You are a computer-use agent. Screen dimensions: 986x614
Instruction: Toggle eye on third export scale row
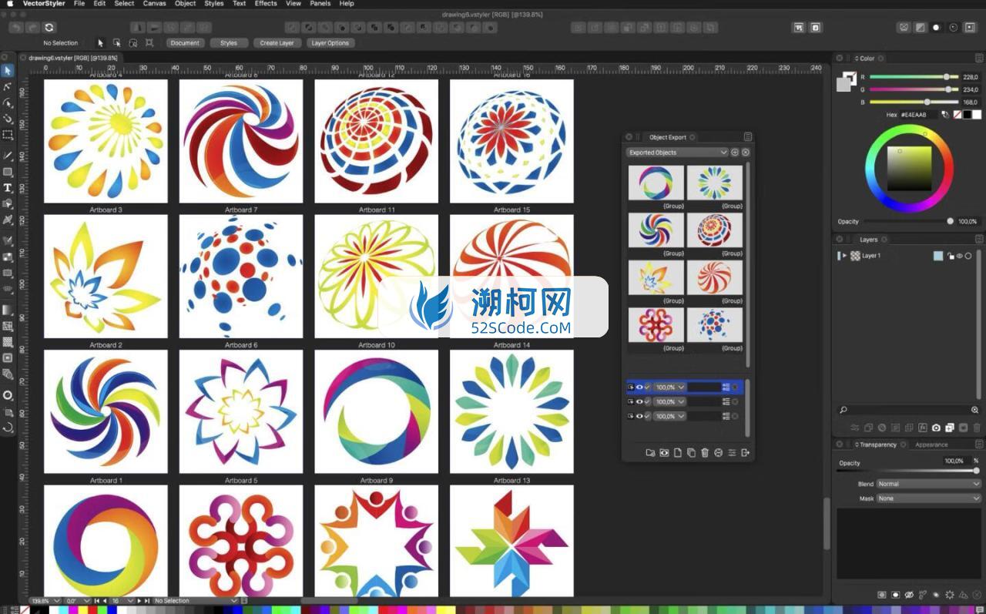(639, 417)
